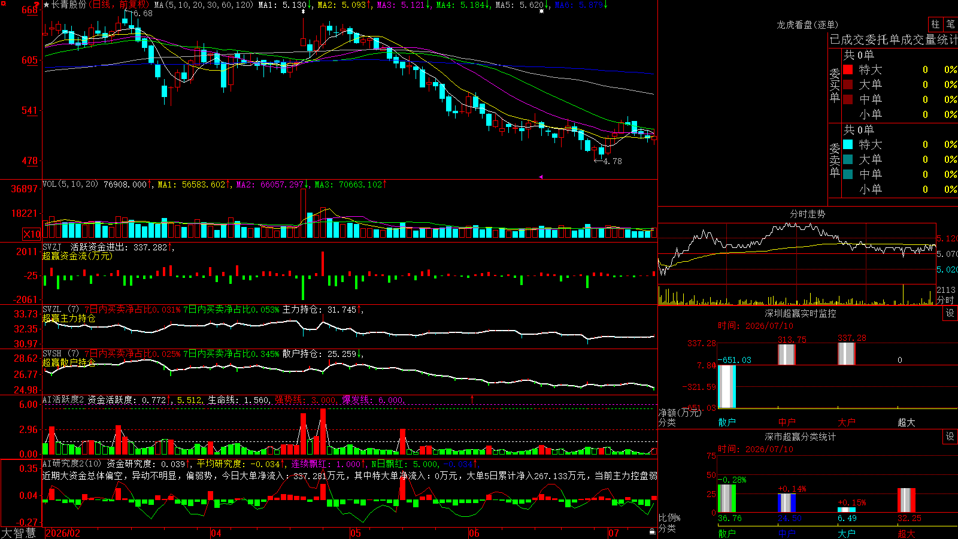This screenshot has height=539, width=958.
Task: Click the yellow MA2: 5.093 value
Action: pyautogui.click(x=344, y=5)
